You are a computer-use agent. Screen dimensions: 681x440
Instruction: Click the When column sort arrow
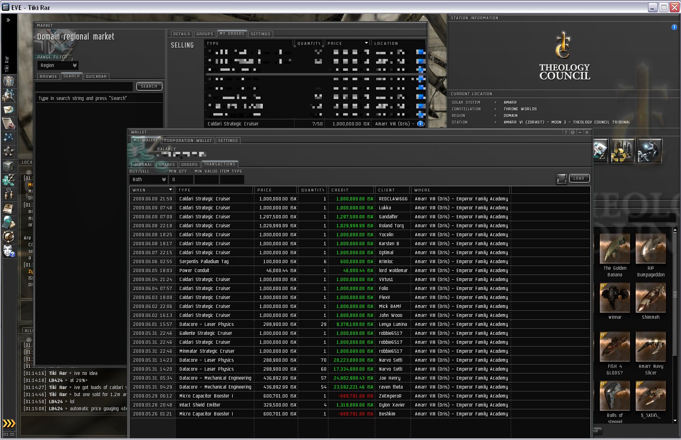tap(170, 190)
